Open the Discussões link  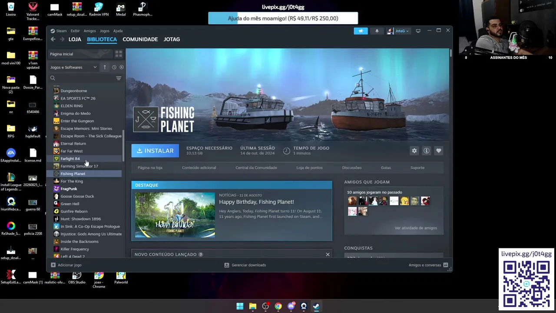352,168
